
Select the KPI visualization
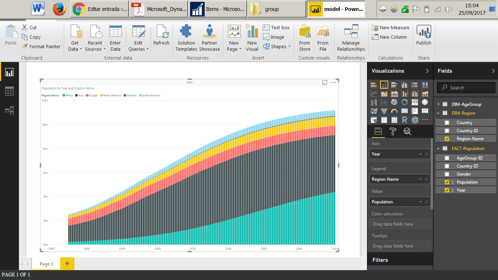pyautogui.click(x=425, y=111)
